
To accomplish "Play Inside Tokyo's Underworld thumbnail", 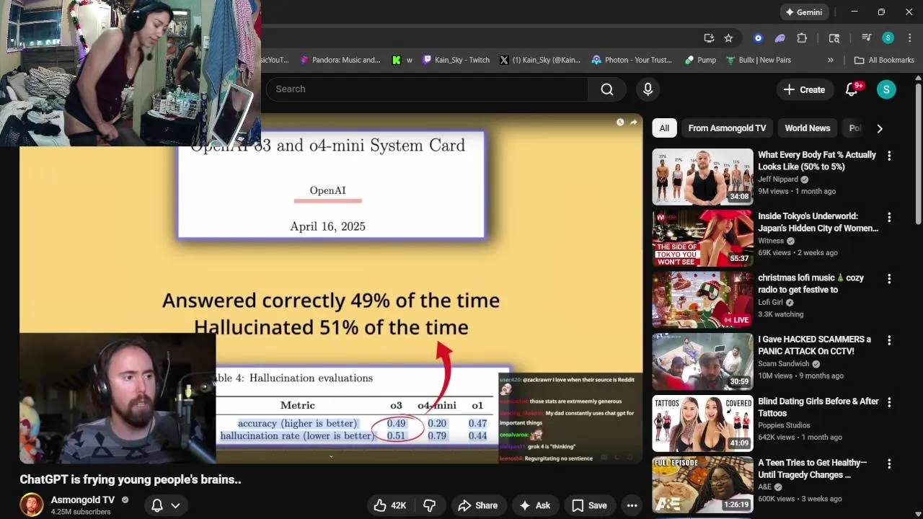I will pyautogui.click(x=702, y=239).
